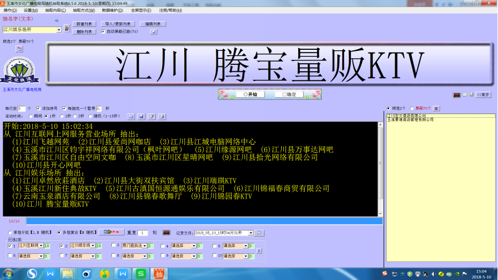Image resolution: width=498 pixels, height=280 pixels.
Task: Click the person icon beside the list name combo box
Action: coord(67,29)
